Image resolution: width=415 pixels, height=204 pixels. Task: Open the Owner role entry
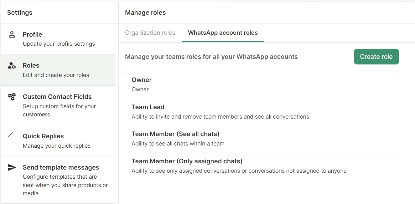(x=262, y=84)
